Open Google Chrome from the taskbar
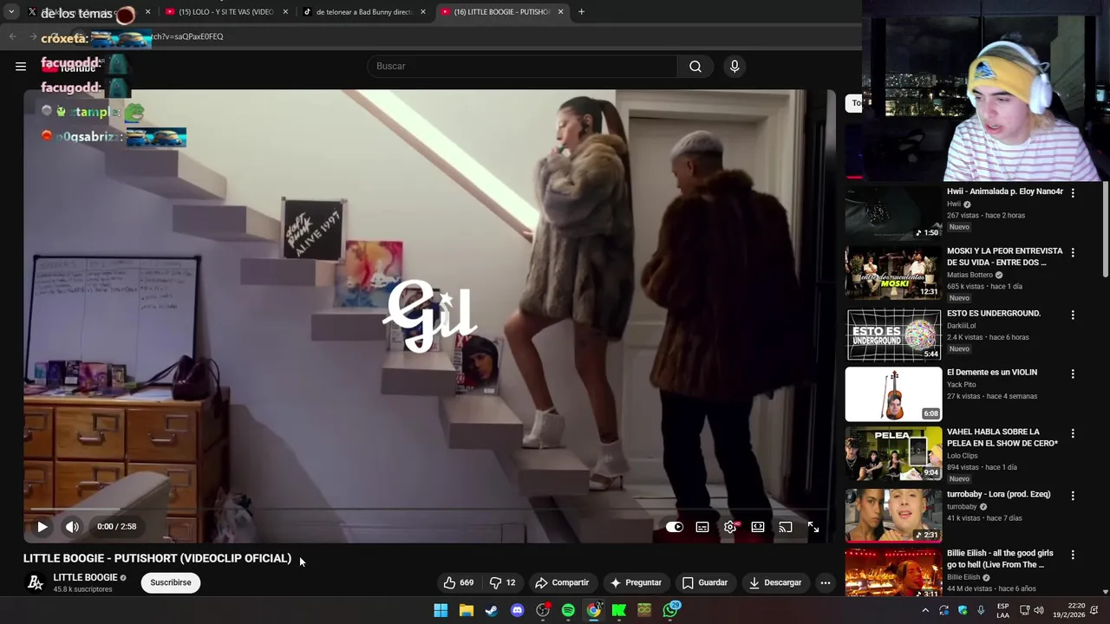The height and width of the screenshot is (624, 1110). [594, 610]
